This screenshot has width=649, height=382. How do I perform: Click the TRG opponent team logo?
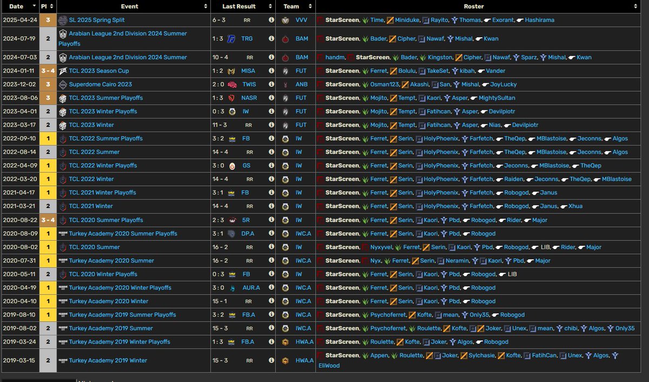[231, 39]
